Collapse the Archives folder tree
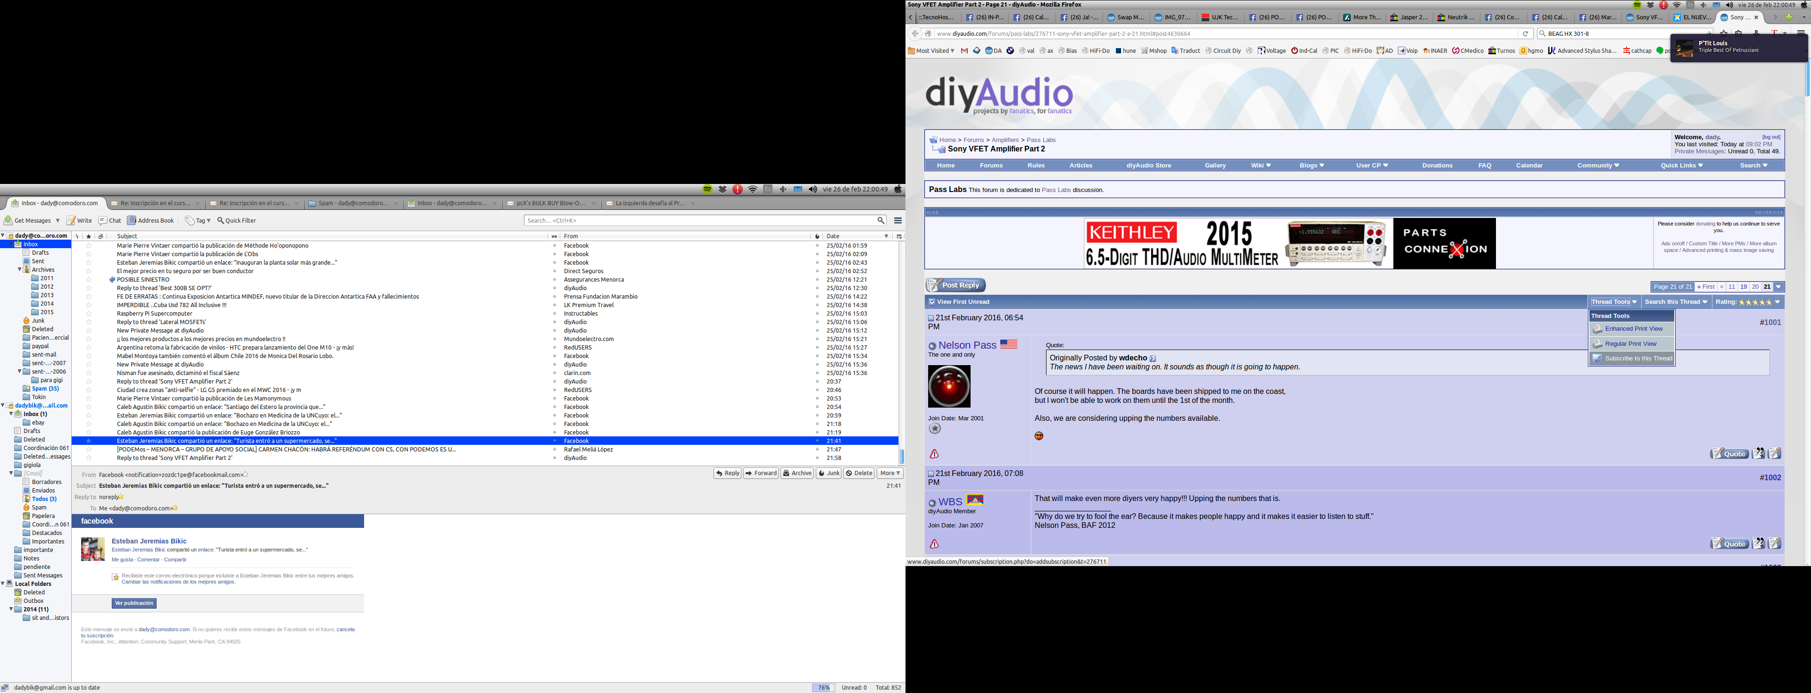The image size is (1811, 693). point(20,269)
